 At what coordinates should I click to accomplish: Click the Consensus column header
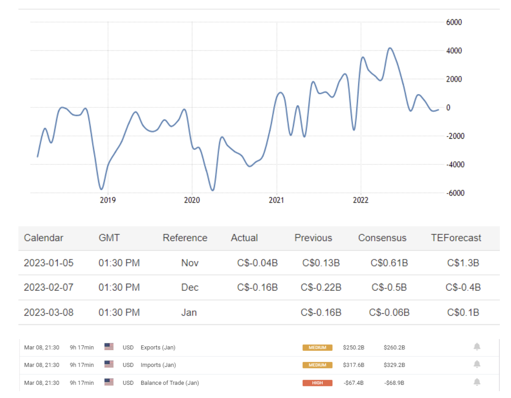(x=382, y=238)
